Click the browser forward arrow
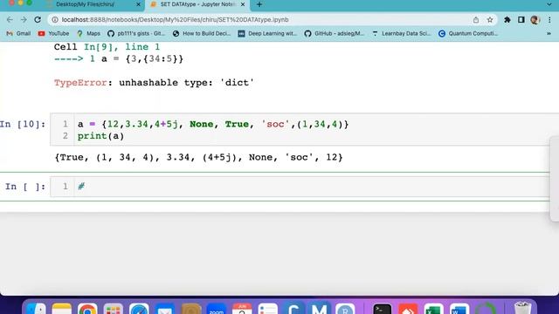Screen dimensions: 559x314 pyautogui.click(x=24, y=19)
